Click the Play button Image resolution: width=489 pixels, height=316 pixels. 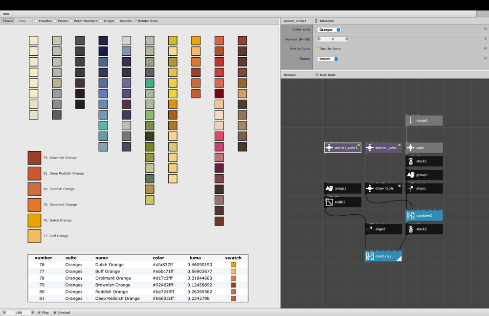pyautogui.click(x=44, y=312)
